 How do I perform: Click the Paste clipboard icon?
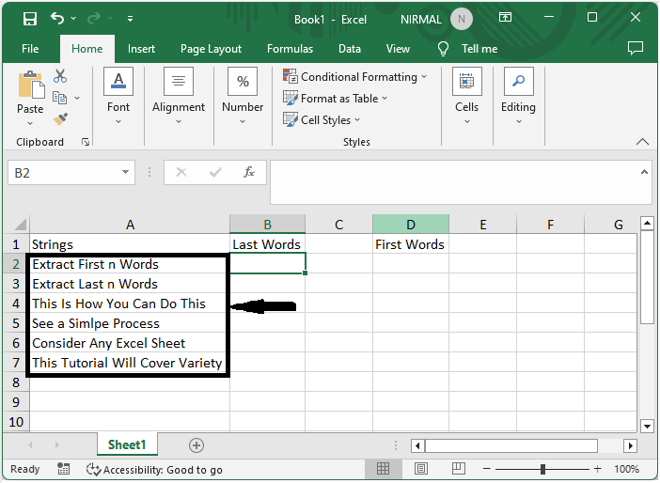(x=31, y=85)
